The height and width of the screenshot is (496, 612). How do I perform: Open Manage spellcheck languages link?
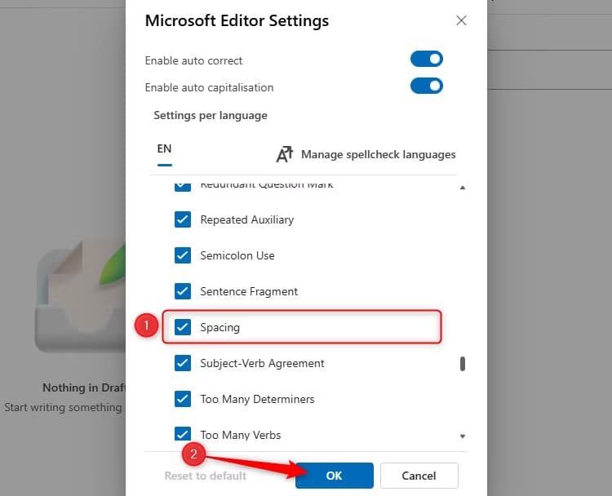pos(378,154)
